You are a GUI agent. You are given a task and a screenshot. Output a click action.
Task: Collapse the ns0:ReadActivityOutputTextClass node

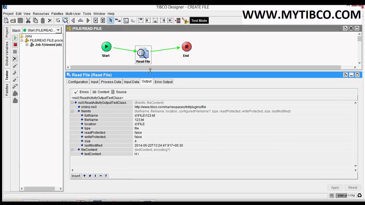coord(72,103)
